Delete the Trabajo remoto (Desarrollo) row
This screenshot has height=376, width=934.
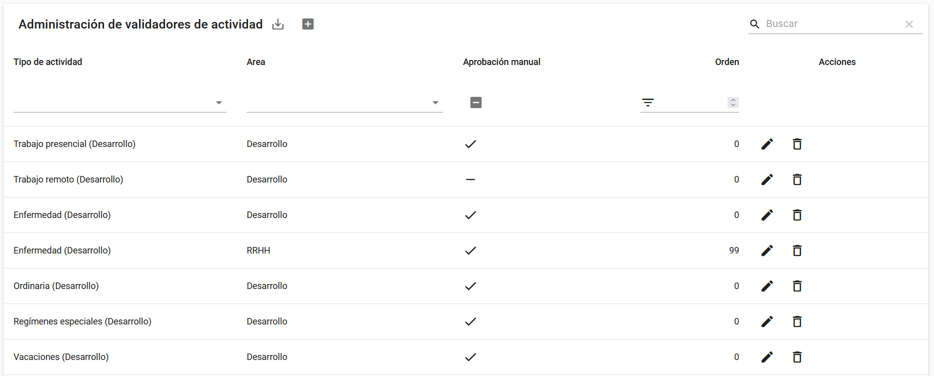(797, 179)
